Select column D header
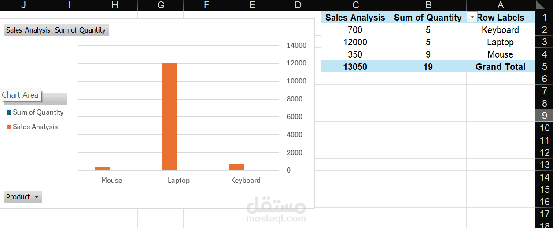This screenshot has width=553, height=228. pos(298,5)
